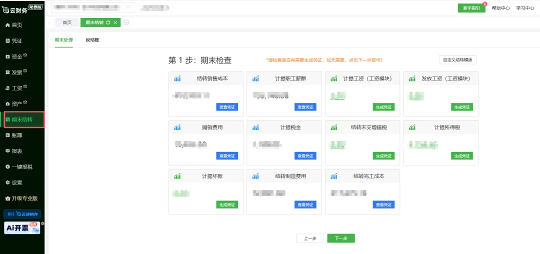Click 生成凭证 for 计提所得税
Viewport: 540px width, 254px height.
pyautogui.click(x=462, y=156)
